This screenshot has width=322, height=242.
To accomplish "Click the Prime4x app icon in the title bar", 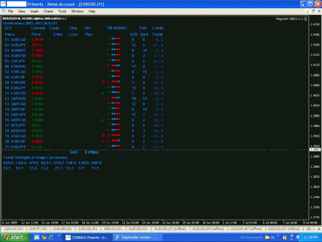I will [3, 4].
